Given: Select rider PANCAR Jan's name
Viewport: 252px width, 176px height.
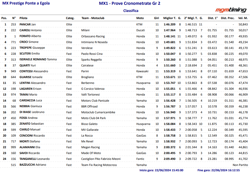Looking at the screenshot, I should [x=28, y=24].
